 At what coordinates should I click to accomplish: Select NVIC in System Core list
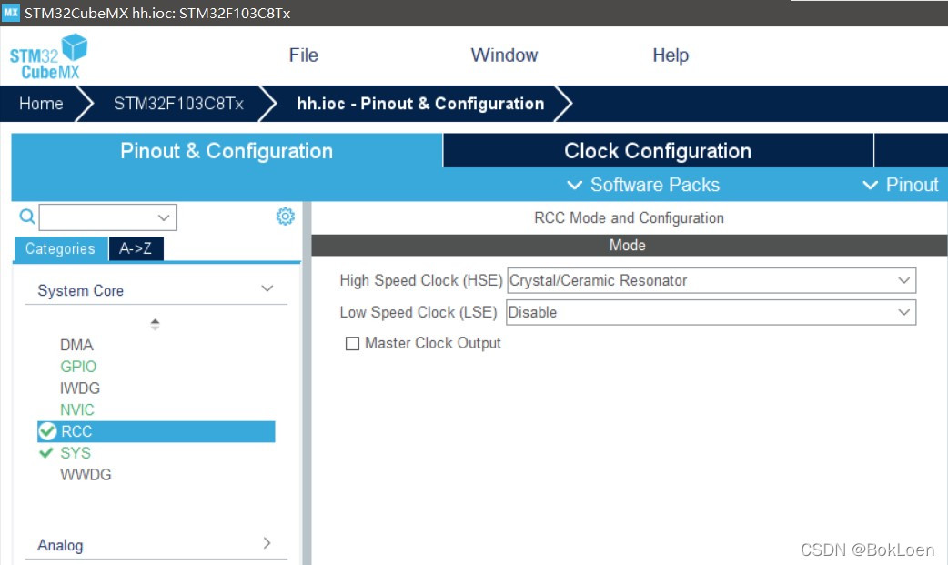point(76,409)
